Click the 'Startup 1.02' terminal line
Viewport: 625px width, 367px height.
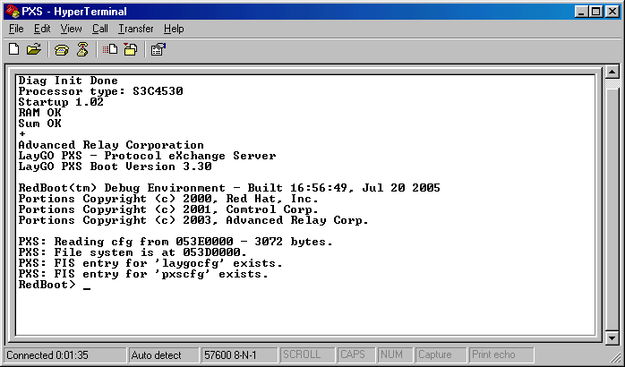(x=61, y=102)
